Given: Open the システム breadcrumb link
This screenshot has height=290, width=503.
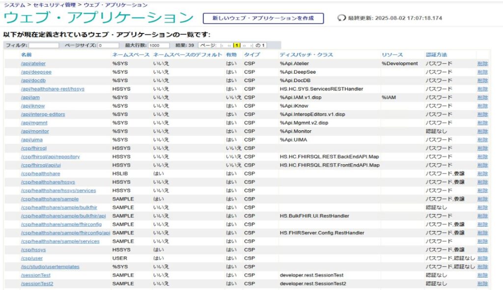Looking at the screenshot, I should (15, 5).
